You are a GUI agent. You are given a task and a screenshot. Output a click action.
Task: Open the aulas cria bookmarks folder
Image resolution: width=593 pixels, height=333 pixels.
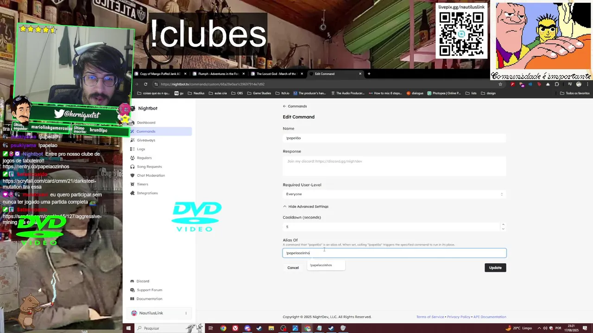point(218,93)
